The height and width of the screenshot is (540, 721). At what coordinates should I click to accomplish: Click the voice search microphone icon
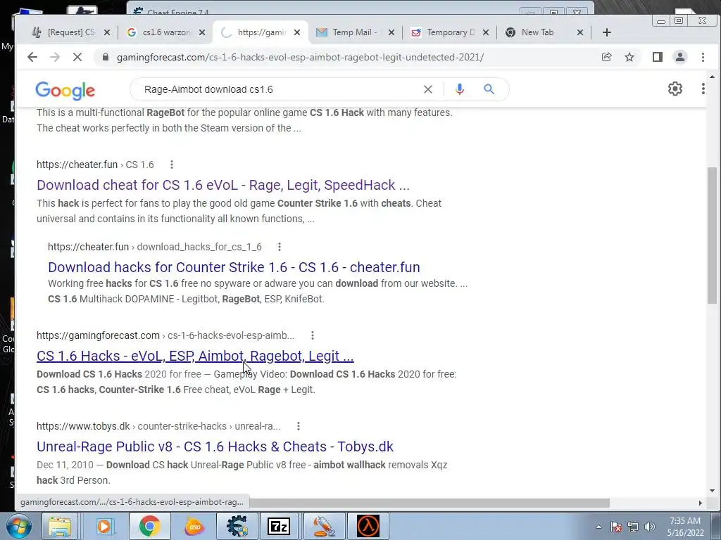click(x=459, y=89)
